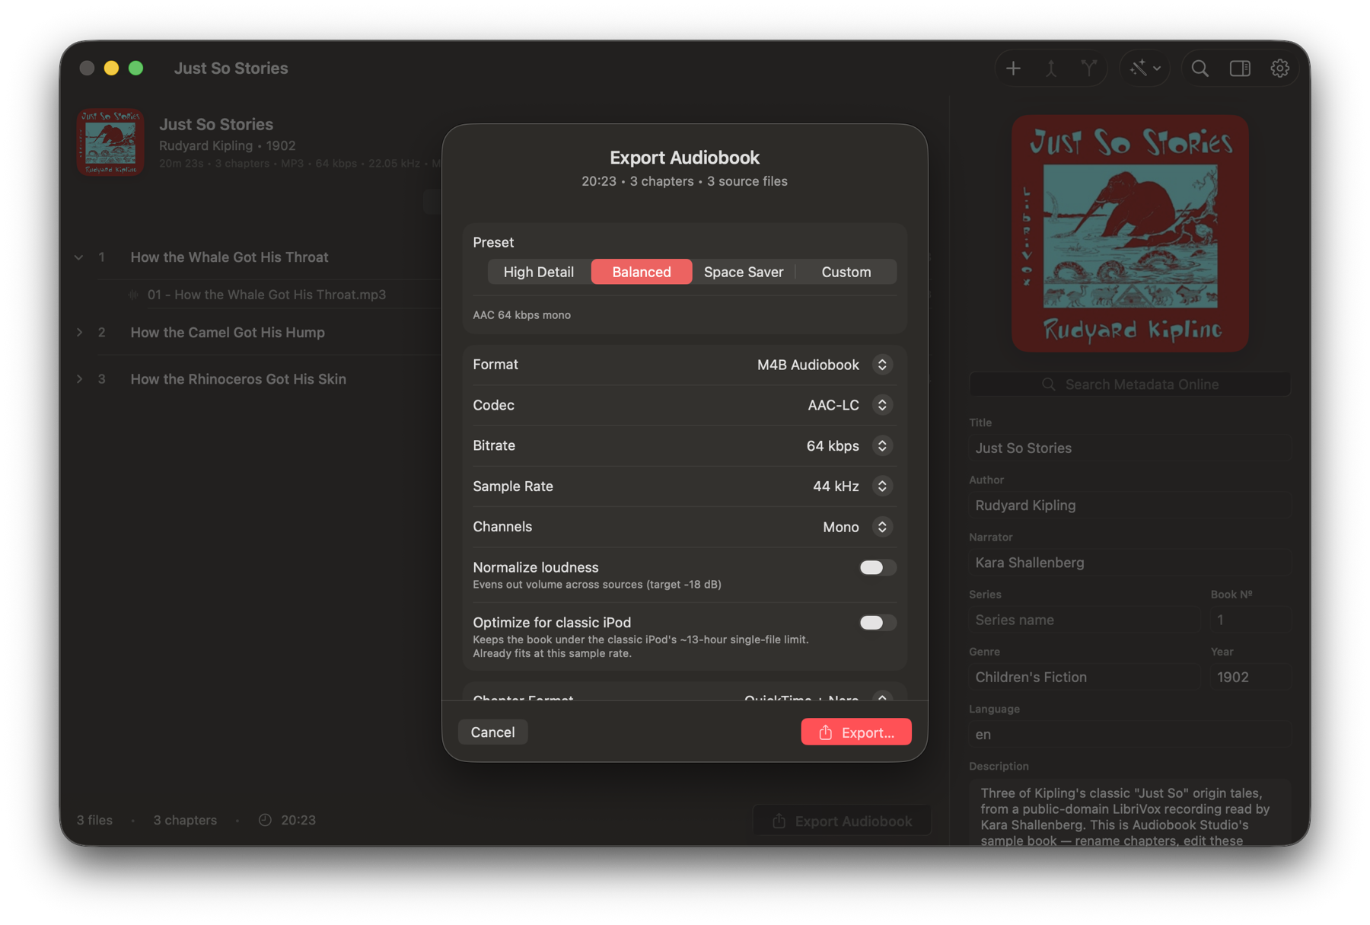Click the Author field Rudyard Kipling
The width and height of the screenshot is (1370, 925).
coord(1129,506)
